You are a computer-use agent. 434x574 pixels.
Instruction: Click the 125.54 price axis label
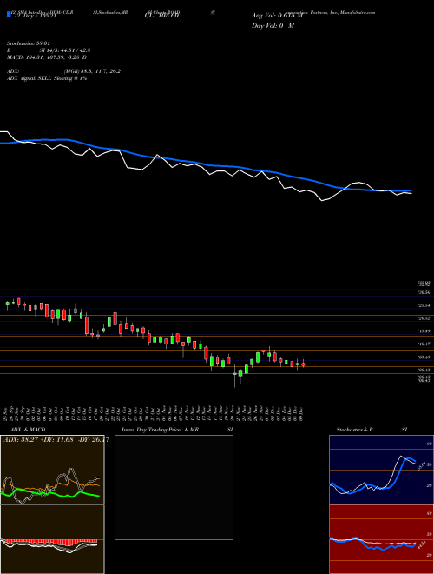tap(424, 305)
